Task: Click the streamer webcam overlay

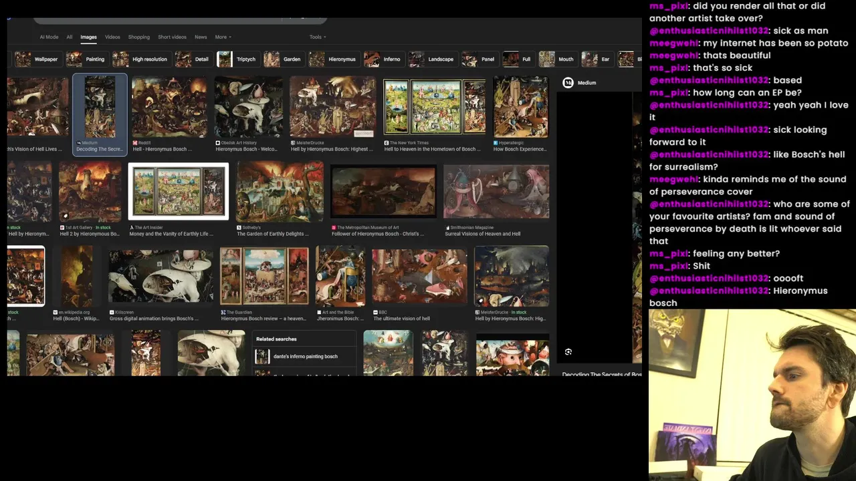Action: (752, 395)
